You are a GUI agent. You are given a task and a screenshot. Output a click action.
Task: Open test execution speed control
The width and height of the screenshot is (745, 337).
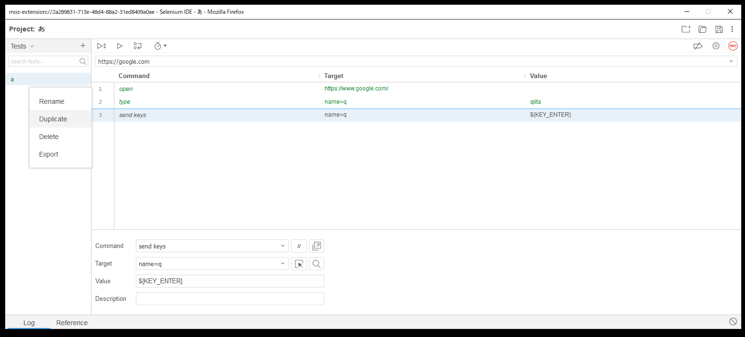point(160,46)
